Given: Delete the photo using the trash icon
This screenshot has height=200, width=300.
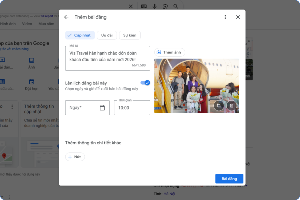Looking at the screenshot, I should click(231, 105).
